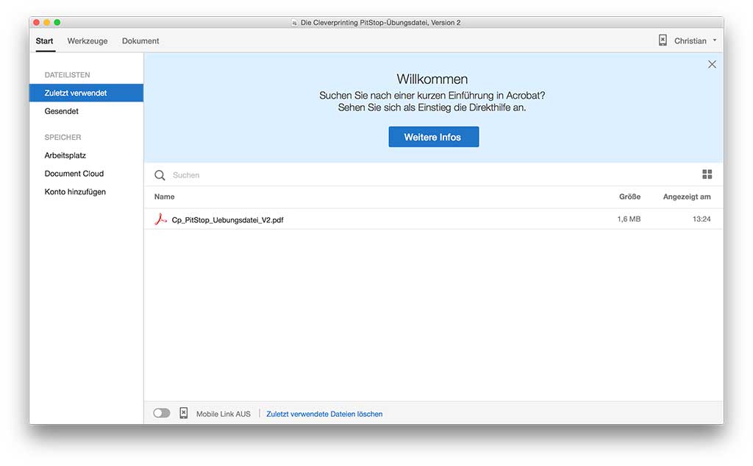Sort by the Größe column header
The width and height of the screenshot is (753, 466).
pyautogui.click(x=629, y=197)
